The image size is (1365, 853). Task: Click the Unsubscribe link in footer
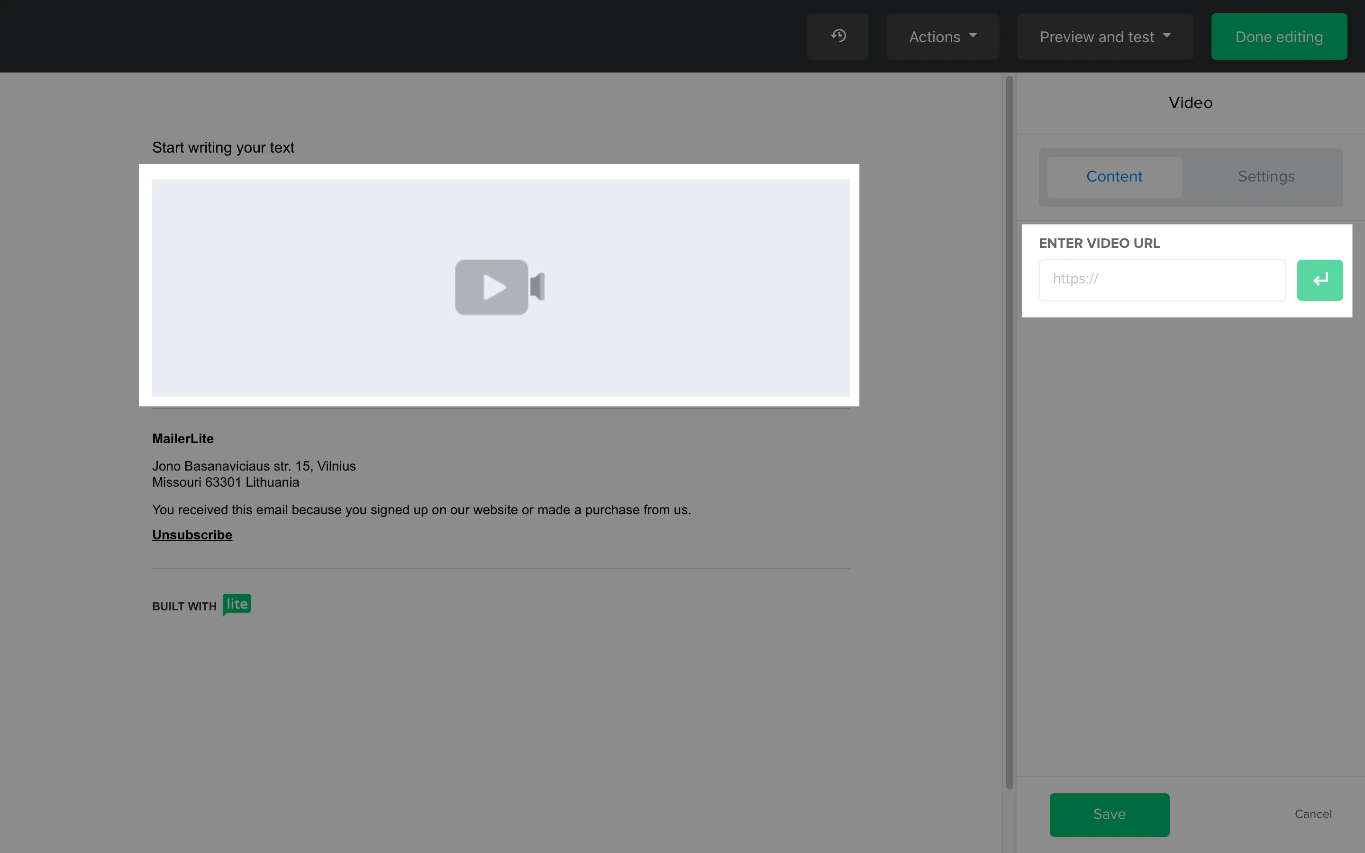click(x=192, y=535)
